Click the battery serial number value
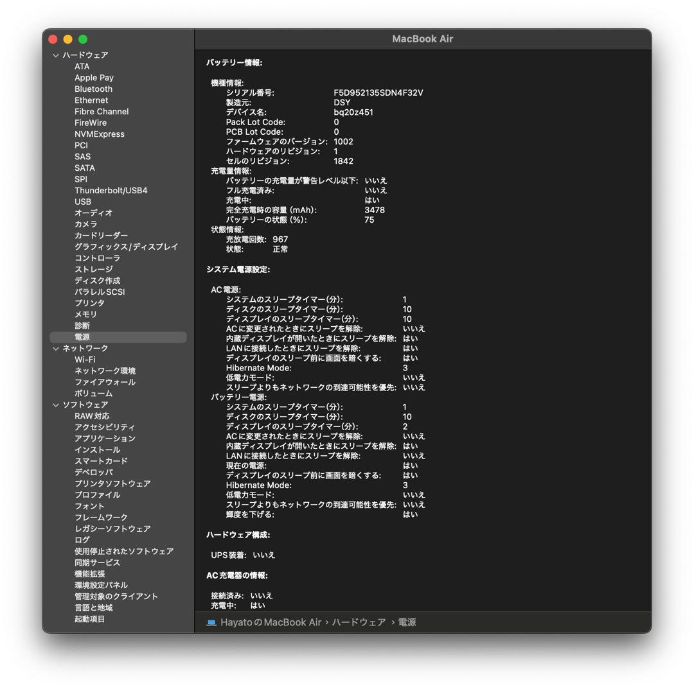This screenshot has width=694, height=689. click(x=378, y=92)
